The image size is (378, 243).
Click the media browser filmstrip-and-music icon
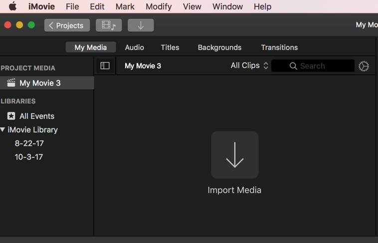pyautogui.click(x=109, y=25)
